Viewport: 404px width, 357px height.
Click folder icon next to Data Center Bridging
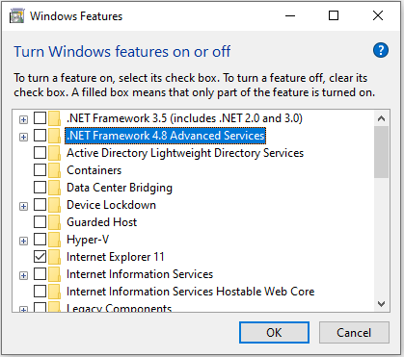tap(55, 188)
